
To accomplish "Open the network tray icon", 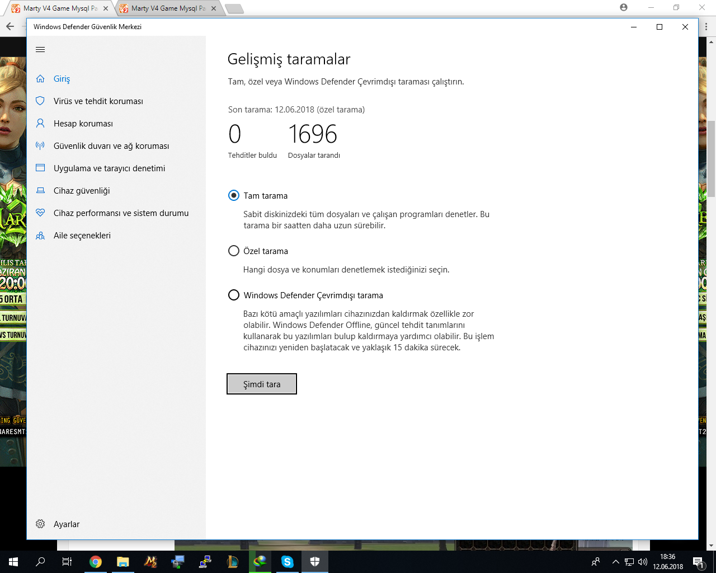I will point(629,562).
